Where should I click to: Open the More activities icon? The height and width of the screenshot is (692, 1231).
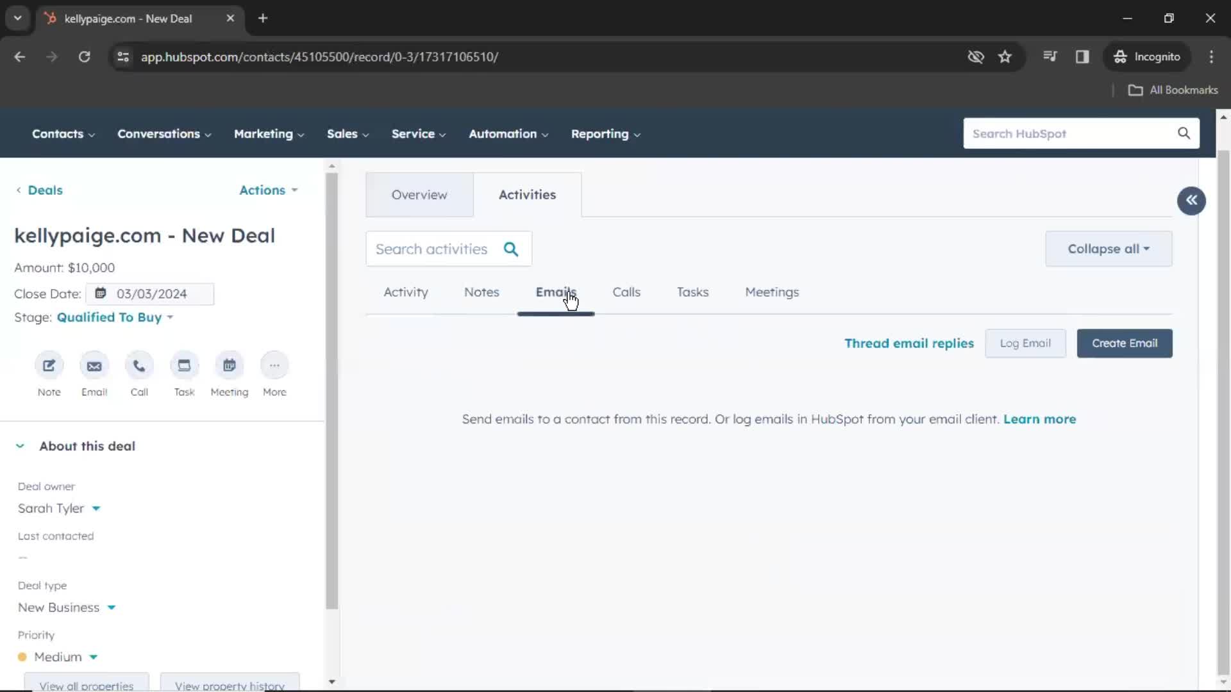coord(274,365)
